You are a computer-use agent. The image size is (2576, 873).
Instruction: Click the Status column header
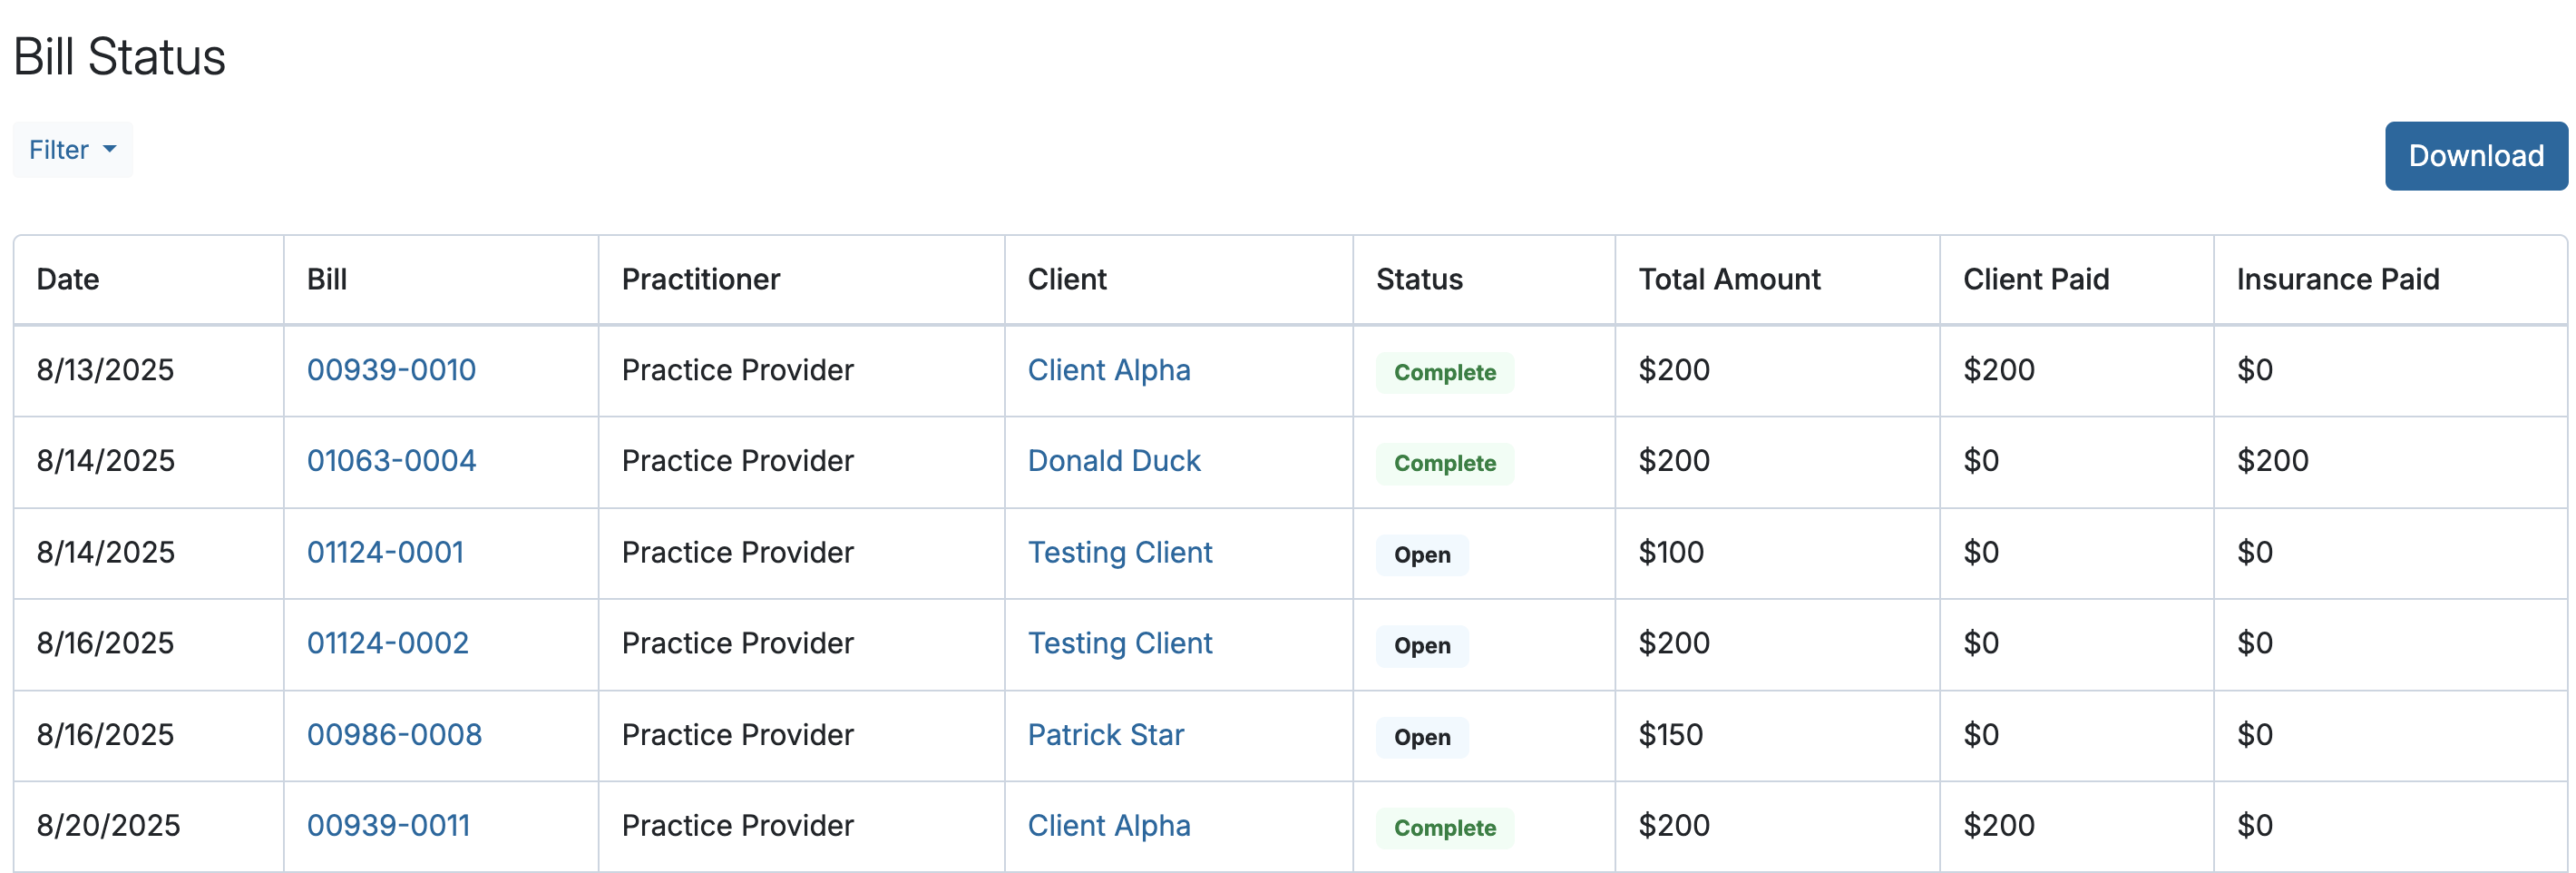point(1418,279)
